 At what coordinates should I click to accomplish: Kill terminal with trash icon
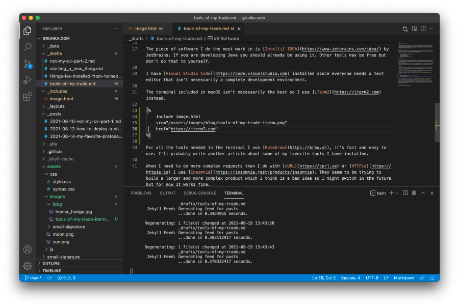tap(414, 193)
